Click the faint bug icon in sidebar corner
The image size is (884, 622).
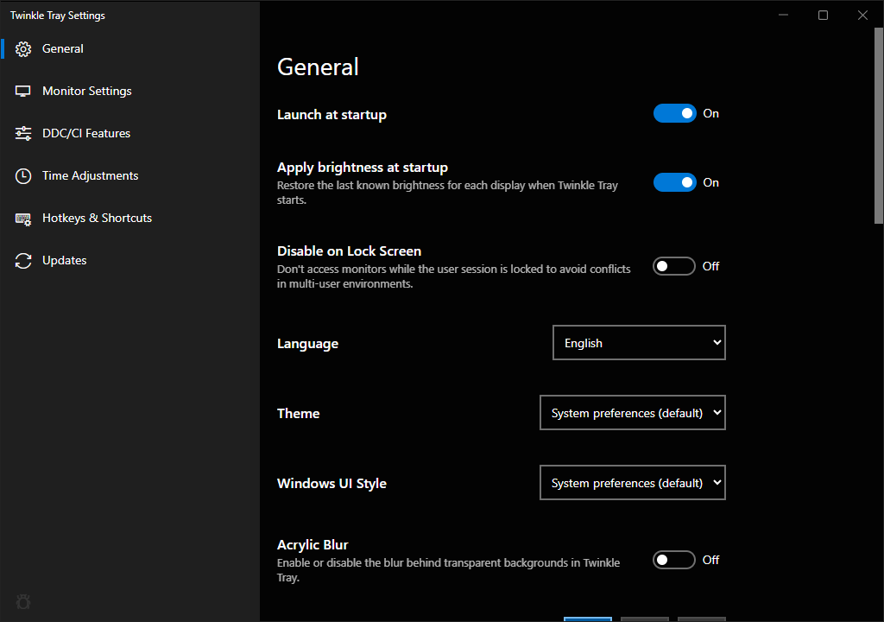pos(23,601)
